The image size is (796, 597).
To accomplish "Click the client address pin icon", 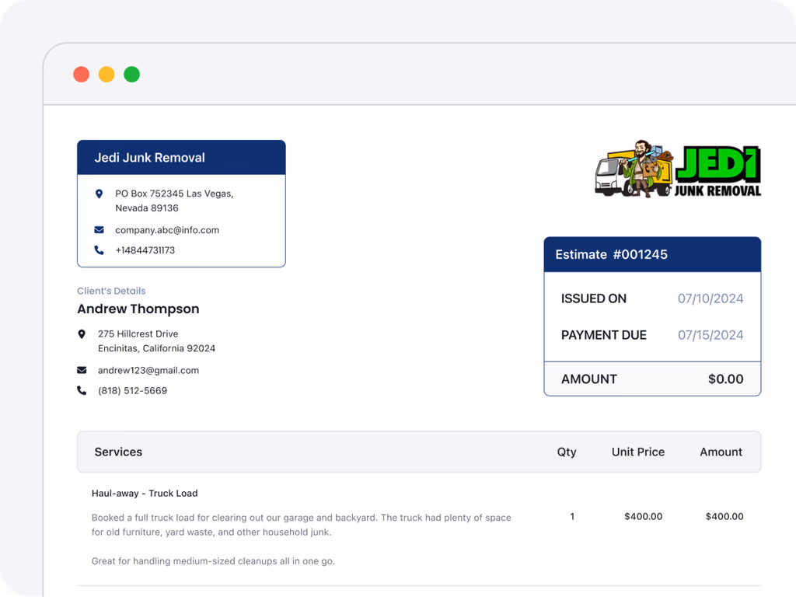I will click(82, 334).
